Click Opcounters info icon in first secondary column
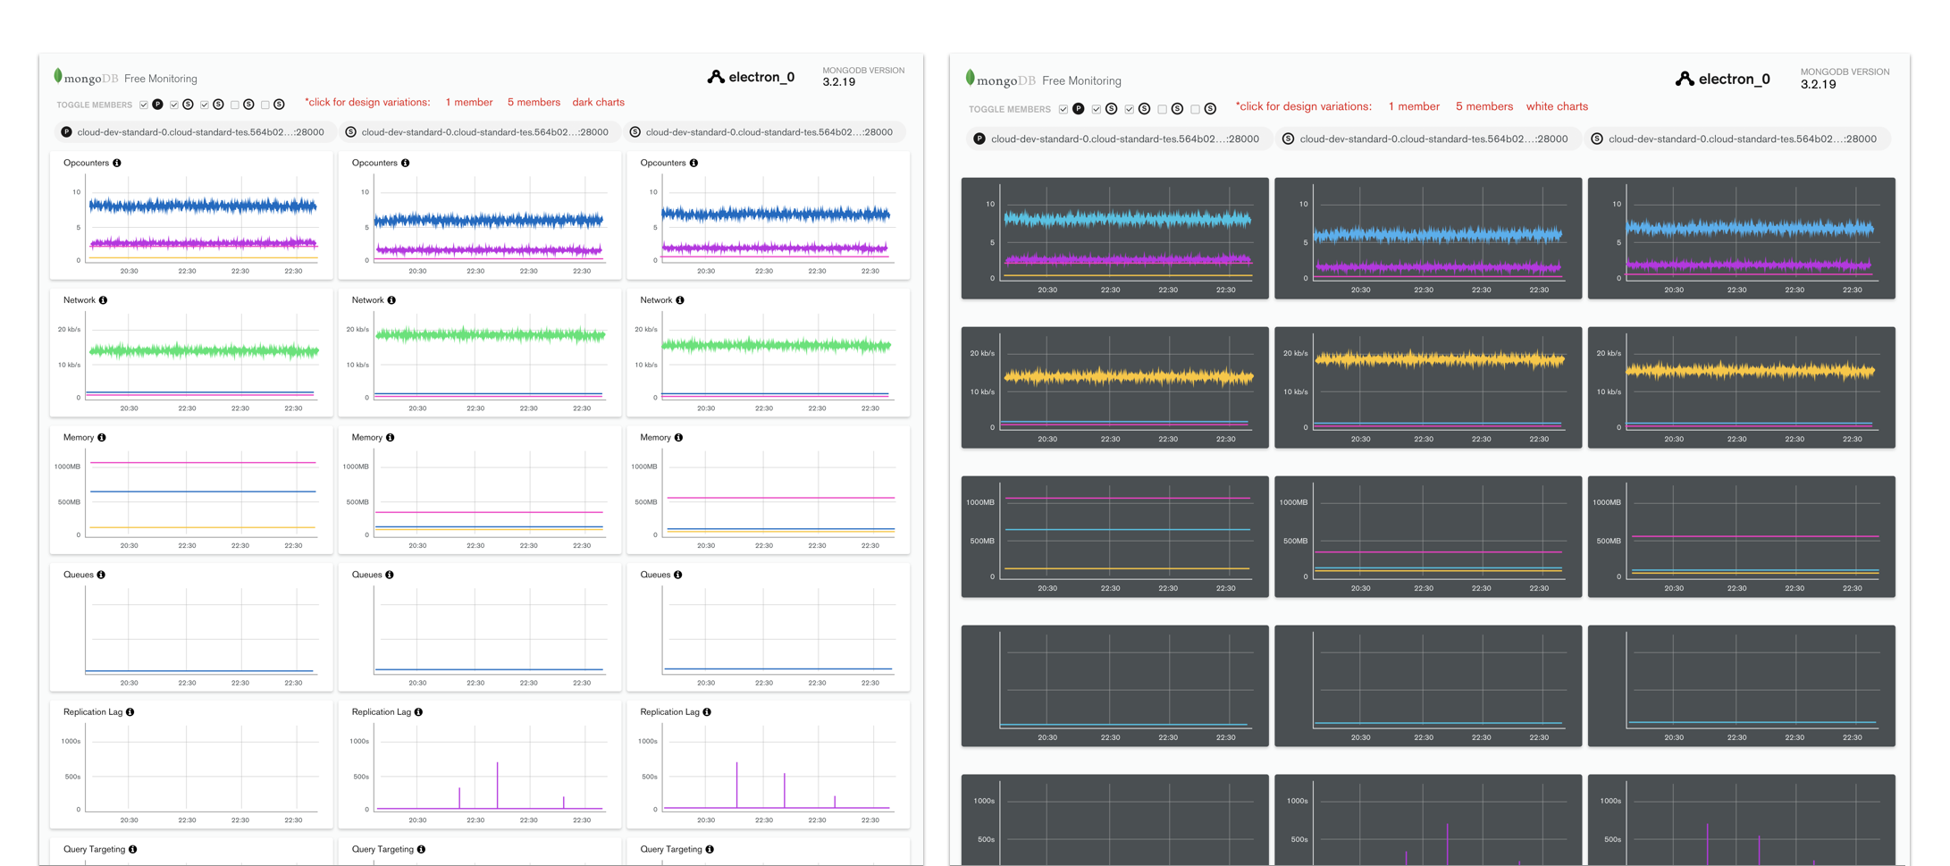Viewport: 1950px width, 866px height. coord(406,164)
